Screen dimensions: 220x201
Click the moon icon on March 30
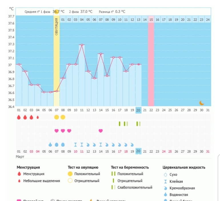point(201,103)
